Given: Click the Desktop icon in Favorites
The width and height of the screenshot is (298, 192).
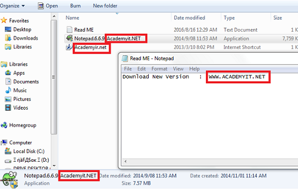Looking at the screenshot, I should 8,29.
